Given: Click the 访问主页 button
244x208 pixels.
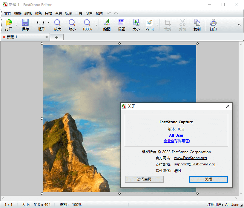Looking at the screenshot, I should (144, 179).
